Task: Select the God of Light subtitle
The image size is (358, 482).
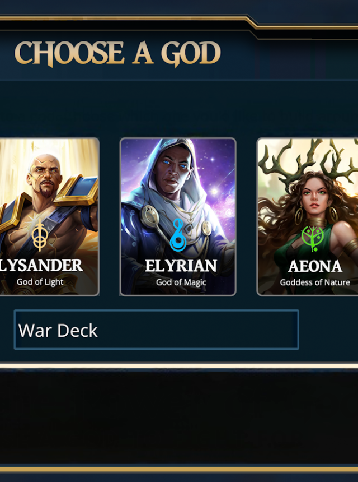Action: [40, 282]
